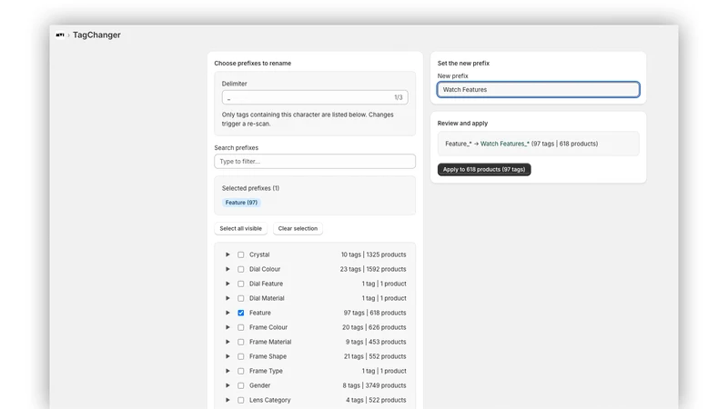Viewport: 728px width, 409px height.
Task: Click Clear selection button
Action: (298, 229)
